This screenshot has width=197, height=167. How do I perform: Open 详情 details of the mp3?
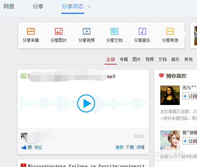pyautogui.click(x=141, y=147)
